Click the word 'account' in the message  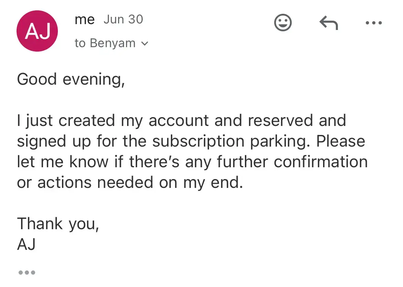179,121
